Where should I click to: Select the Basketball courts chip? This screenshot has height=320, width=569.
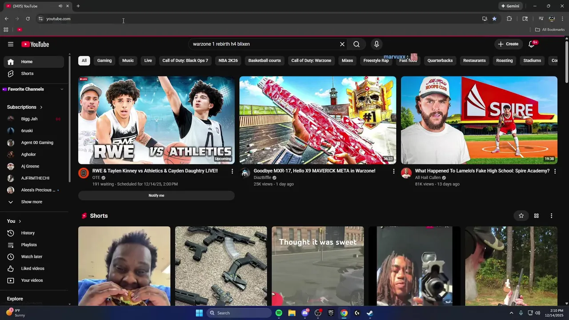tap(264, 60)
